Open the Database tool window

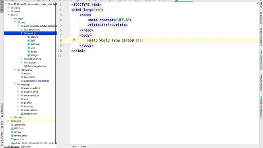(261, 18)
